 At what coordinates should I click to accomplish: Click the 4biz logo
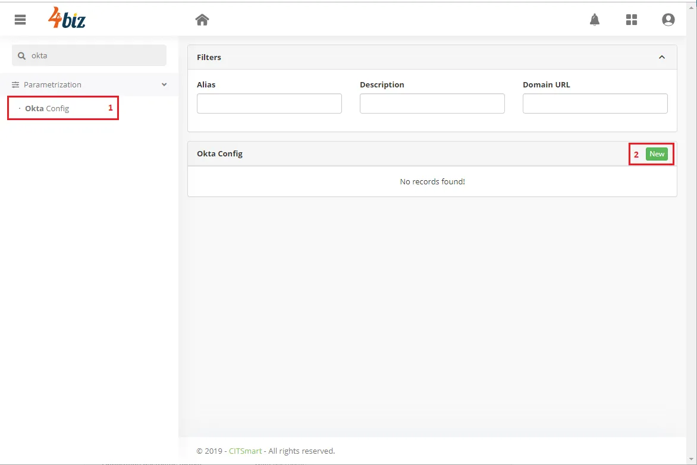coord(67,18)
